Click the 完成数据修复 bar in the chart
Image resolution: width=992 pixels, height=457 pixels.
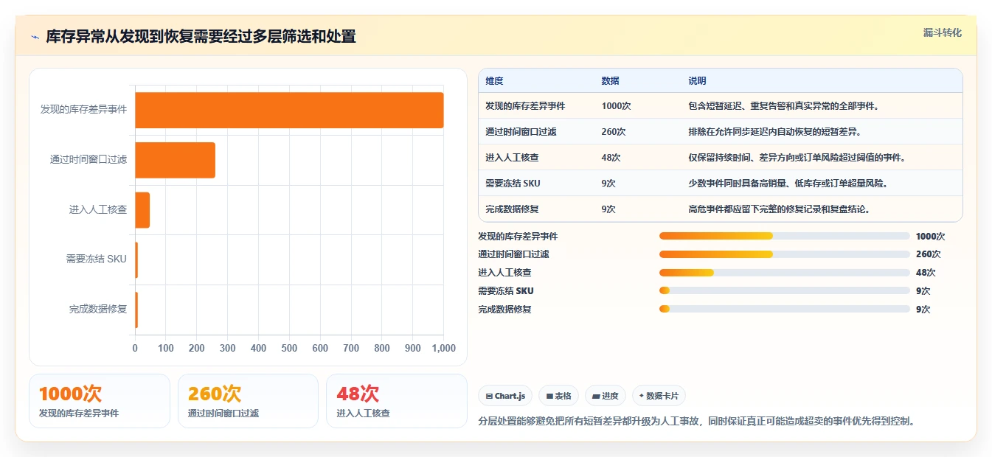click(136, 310)
